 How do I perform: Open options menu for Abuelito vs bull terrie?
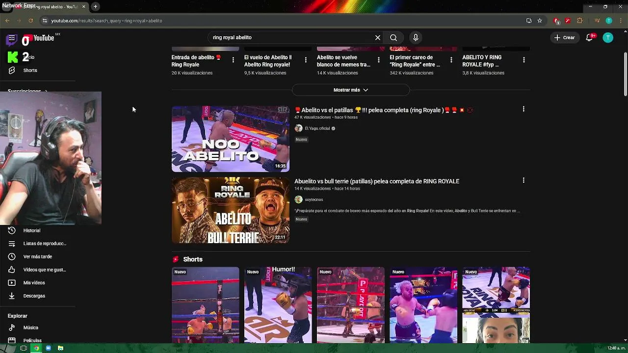523,180
